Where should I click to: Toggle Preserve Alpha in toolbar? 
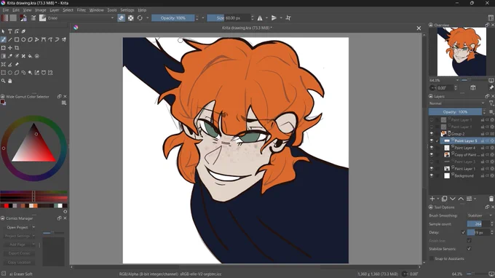click(x=131, y=18)
